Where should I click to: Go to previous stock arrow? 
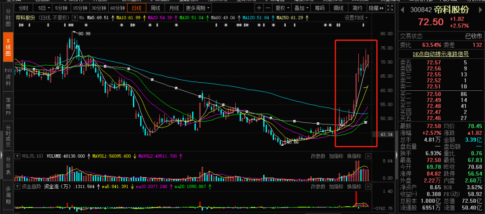click(403, 10)
